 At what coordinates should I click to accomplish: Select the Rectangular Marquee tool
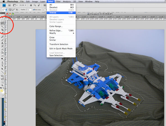2,20
